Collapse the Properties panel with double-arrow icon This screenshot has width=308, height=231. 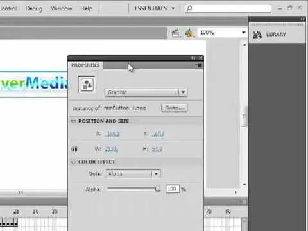193,58
